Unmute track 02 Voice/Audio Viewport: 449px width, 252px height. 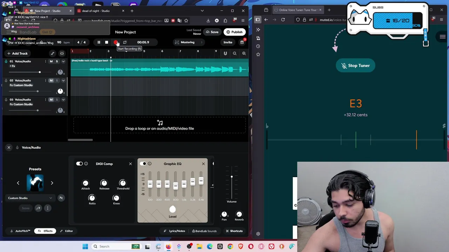(x=51, y=80)
